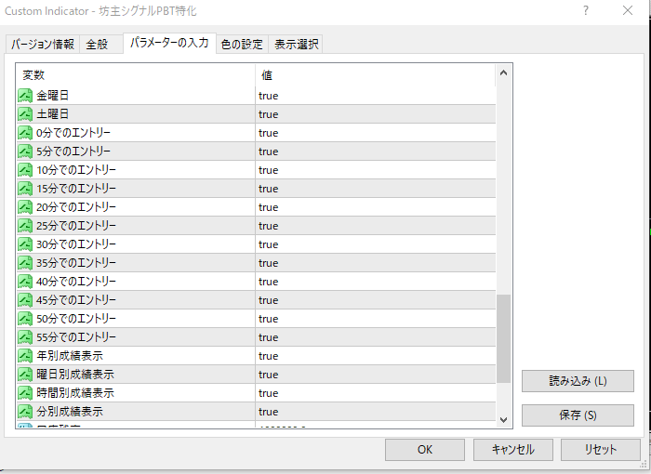Click the icon beside 金曜日 variable

coord(25,96)
